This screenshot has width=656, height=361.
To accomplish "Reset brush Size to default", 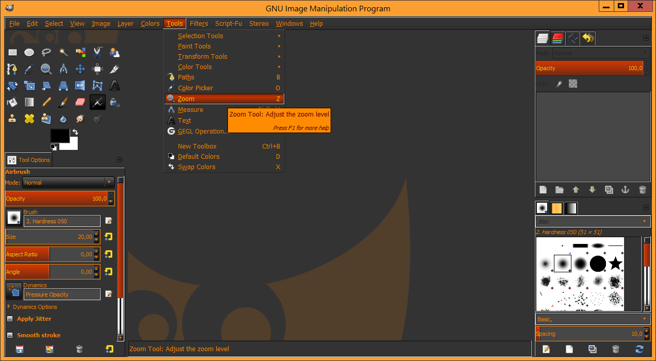I will (109, 237).
